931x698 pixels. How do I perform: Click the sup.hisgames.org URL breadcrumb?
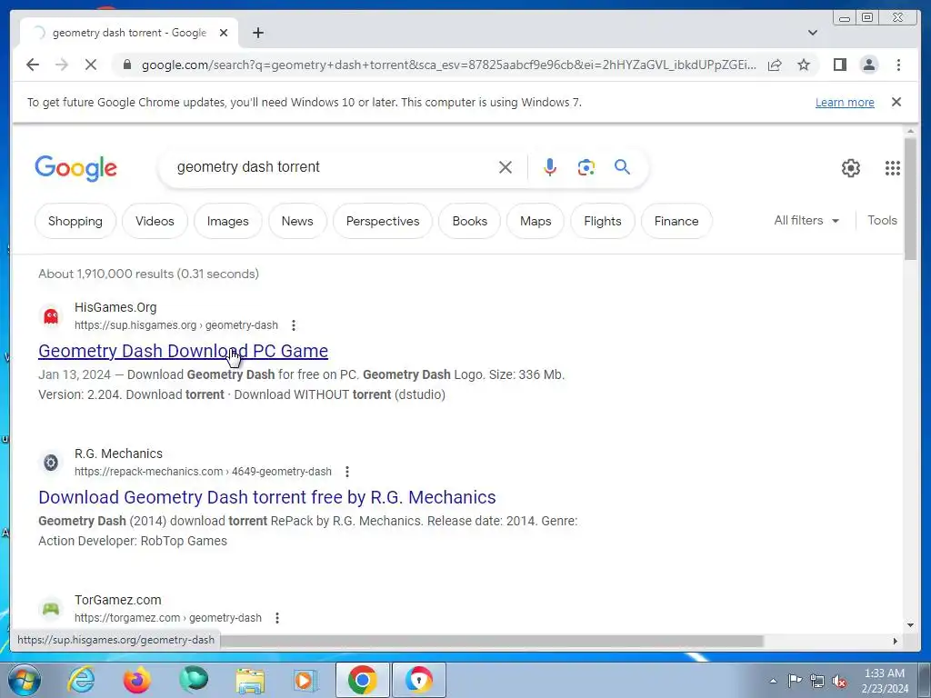coord(175,325)
